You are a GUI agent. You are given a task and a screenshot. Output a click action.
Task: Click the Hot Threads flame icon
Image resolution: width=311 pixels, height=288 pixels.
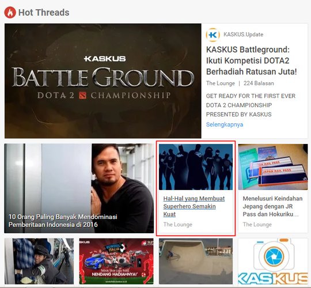[10, 13]
